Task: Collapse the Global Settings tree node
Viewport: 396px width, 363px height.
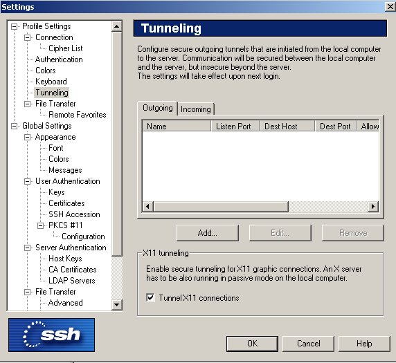Action: [x=15, y=126]
